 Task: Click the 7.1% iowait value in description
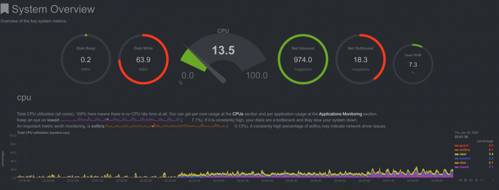(197, 120)
